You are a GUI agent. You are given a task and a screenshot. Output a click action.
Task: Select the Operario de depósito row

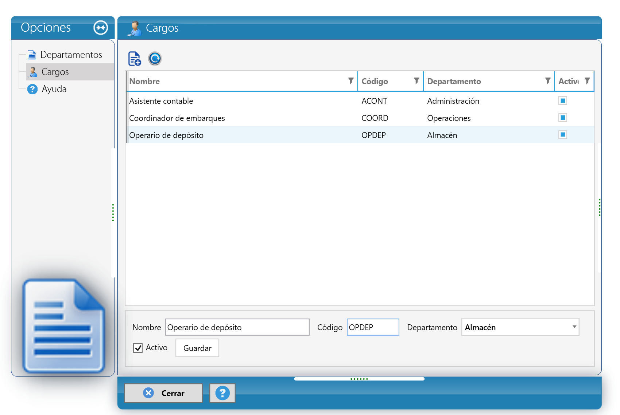pyautogui.click(x=360, y=135)
